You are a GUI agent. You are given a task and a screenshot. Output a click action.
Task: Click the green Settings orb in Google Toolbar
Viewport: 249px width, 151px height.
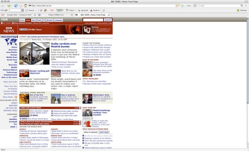238,10
